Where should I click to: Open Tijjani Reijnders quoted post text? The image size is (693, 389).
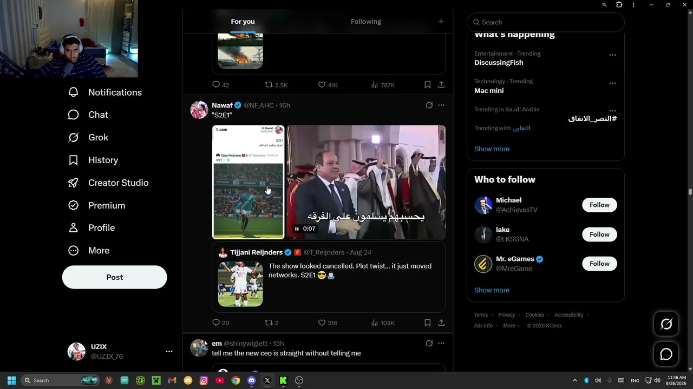(350, 270)
